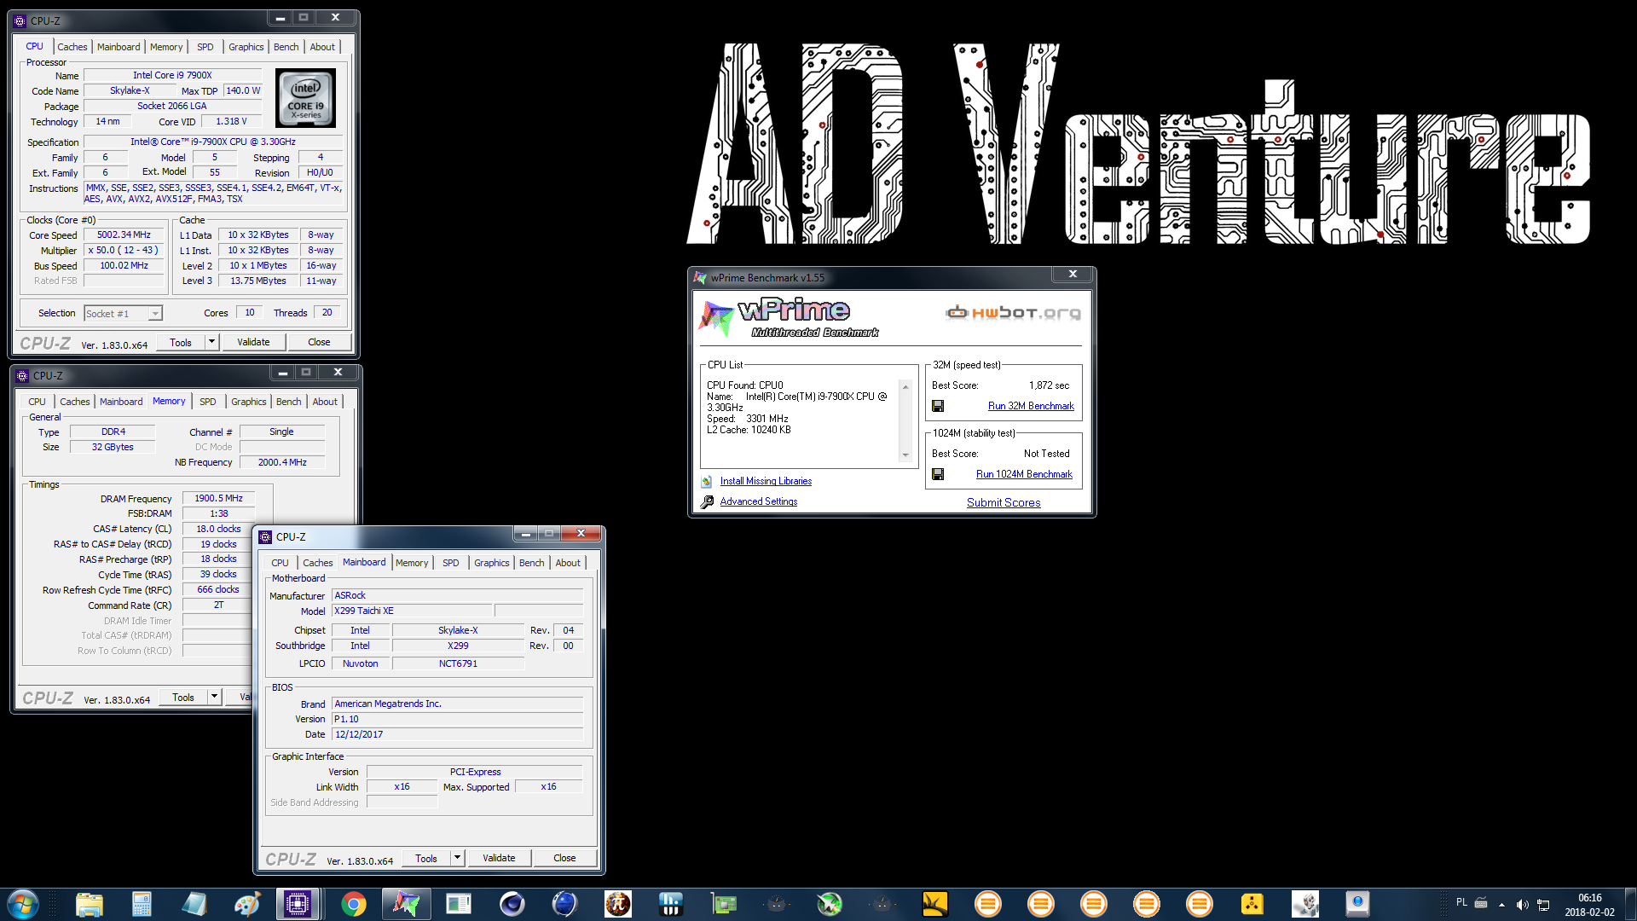Click Tools button in Memory window
Screen dimensions: 1637x921
click(x=183, y=697)
